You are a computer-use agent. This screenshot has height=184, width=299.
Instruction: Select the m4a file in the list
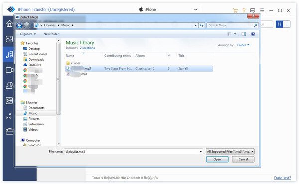[77, 74]
